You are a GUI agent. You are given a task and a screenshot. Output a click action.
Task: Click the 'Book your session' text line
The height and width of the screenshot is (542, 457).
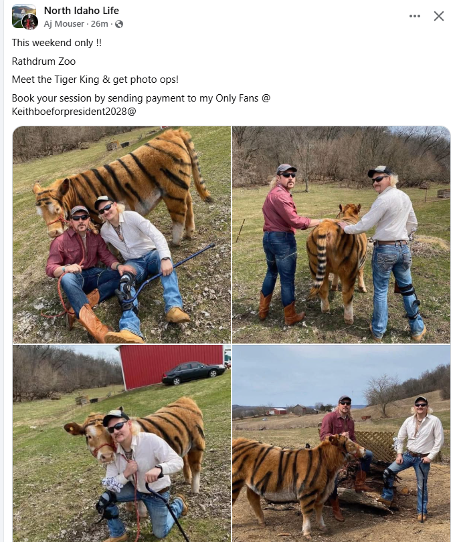(x=141, y=98)
